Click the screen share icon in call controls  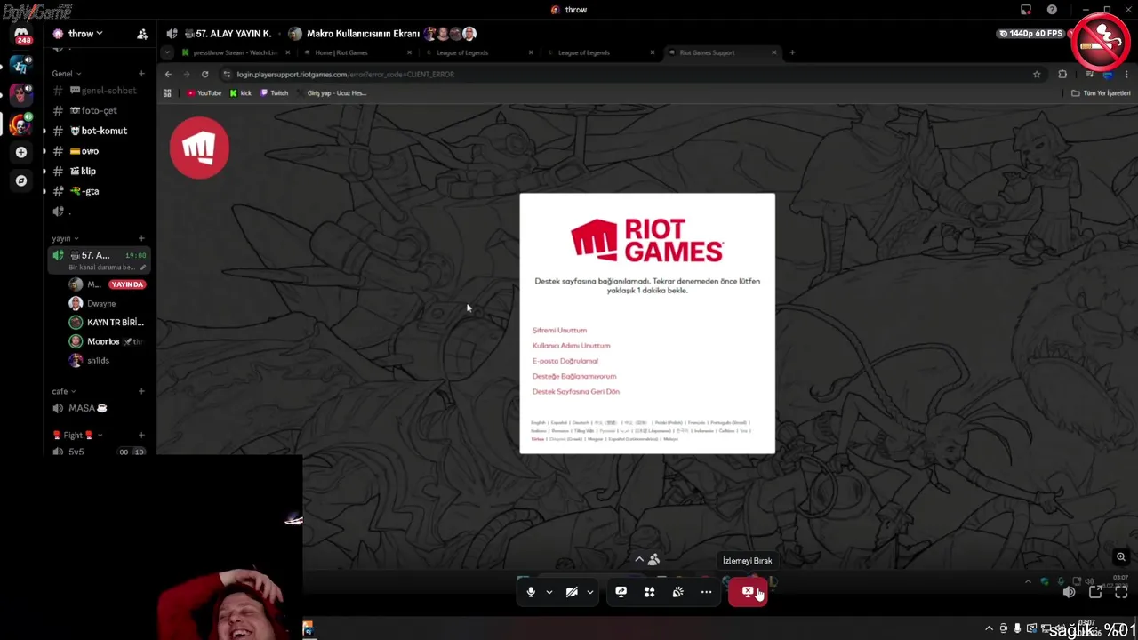click(621, 592)
